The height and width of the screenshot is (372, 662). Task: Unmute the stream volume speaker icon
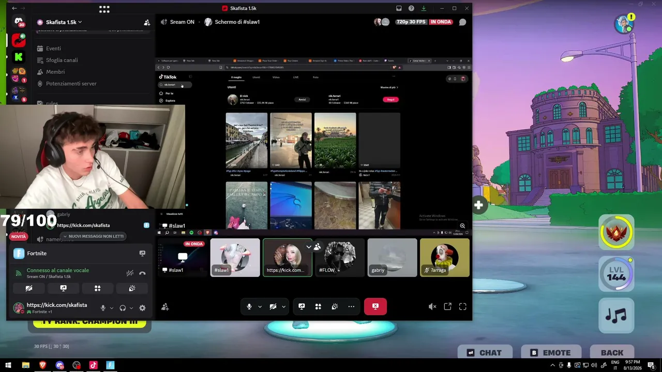[x=432, y=306]
